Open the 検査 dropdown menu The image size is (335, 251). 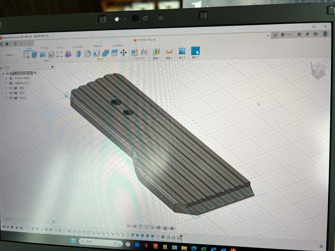tap(169, 58)
